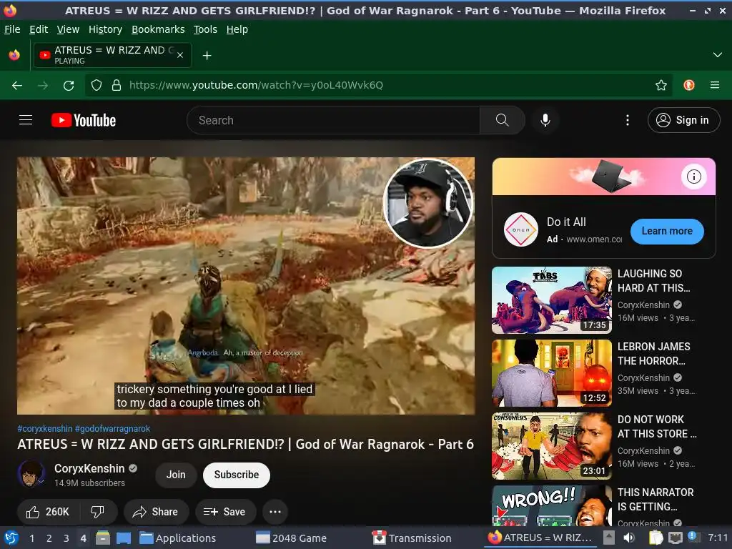Open the DuckDuckGo extension icon
732x549 pixels.
(x=689, y=85)
